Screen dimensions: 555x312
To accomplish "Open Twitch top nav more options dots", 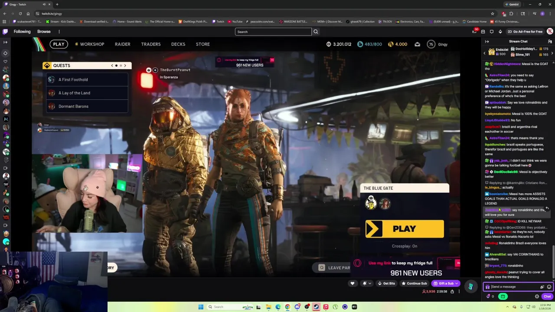I will 59,32.
